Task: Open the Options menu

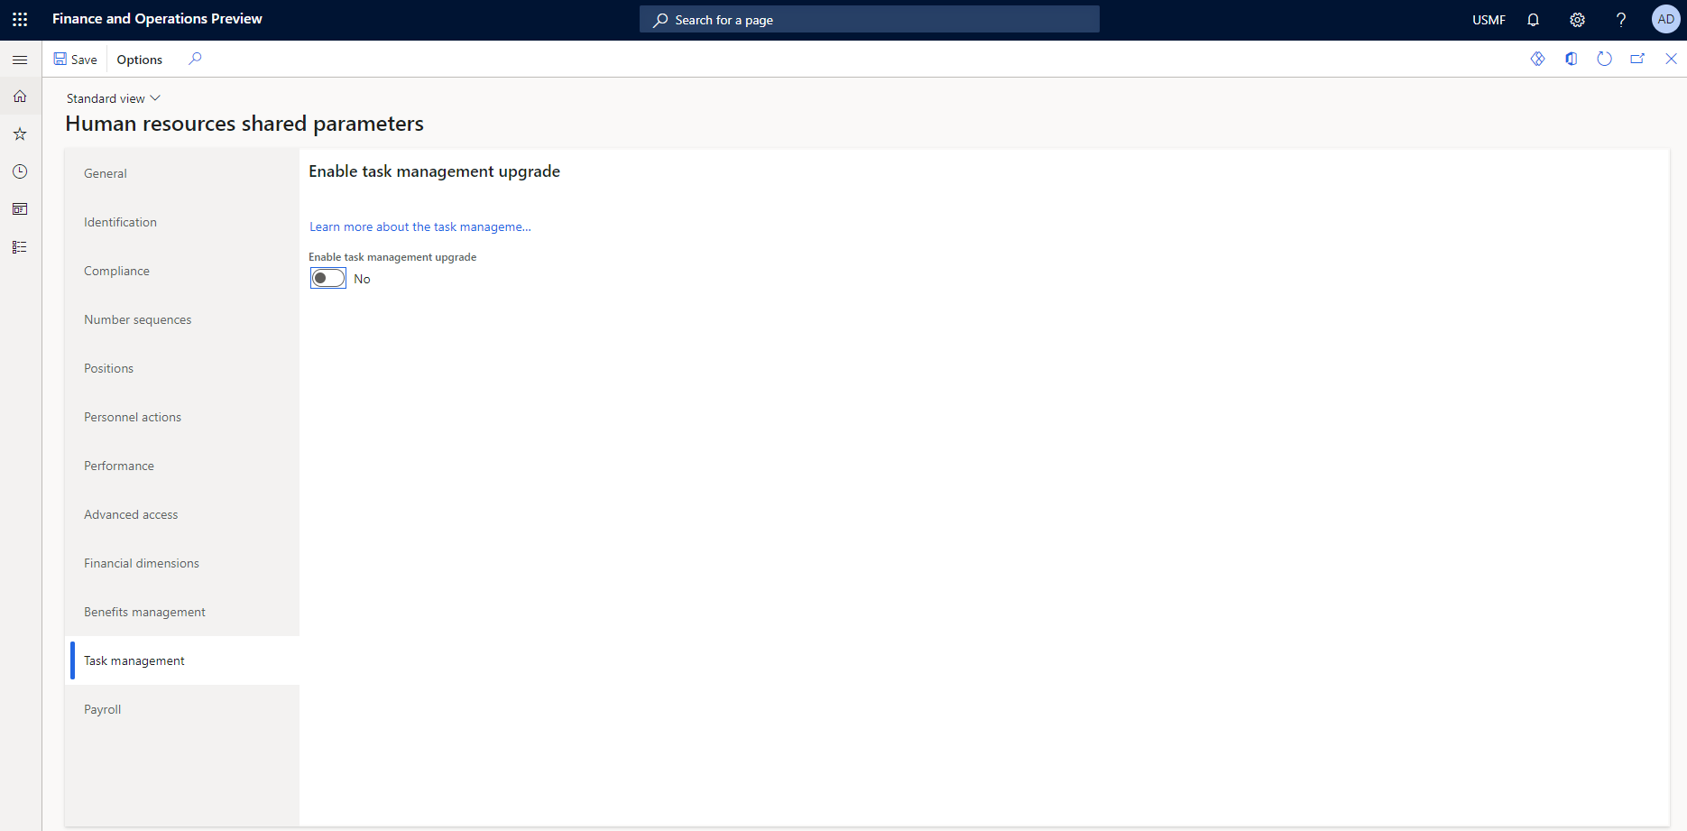Action: pos(139,59)
